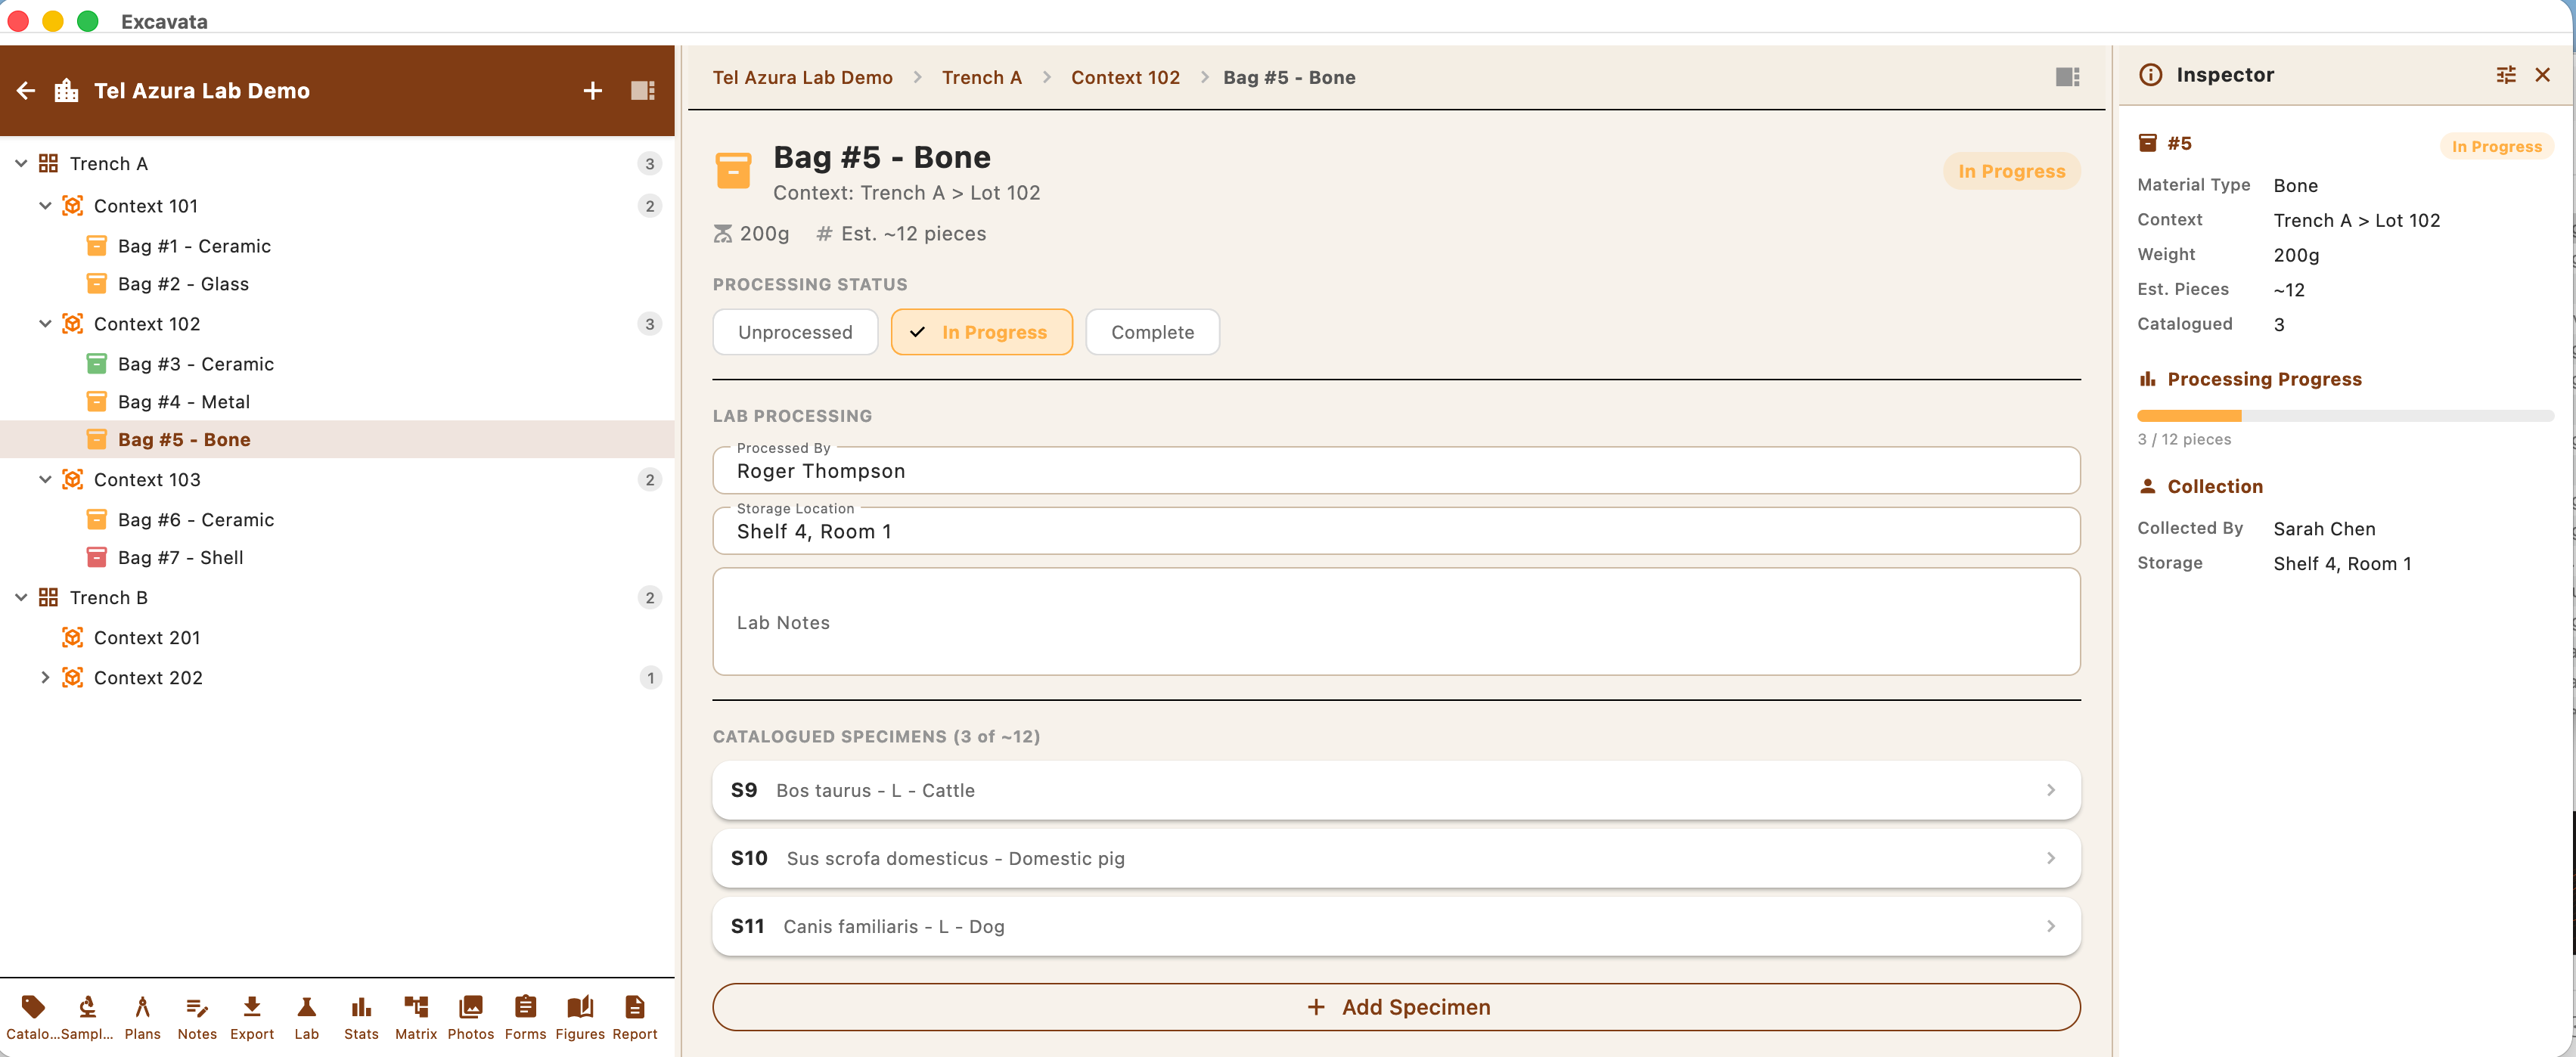Set processing status to Unprocessed

pyautogui.click(x=795, y=332)
